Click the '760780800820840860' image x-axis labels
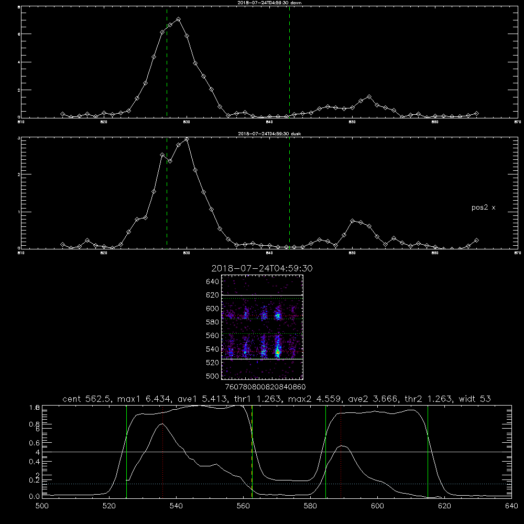524x524 pixels. [266, 387]
